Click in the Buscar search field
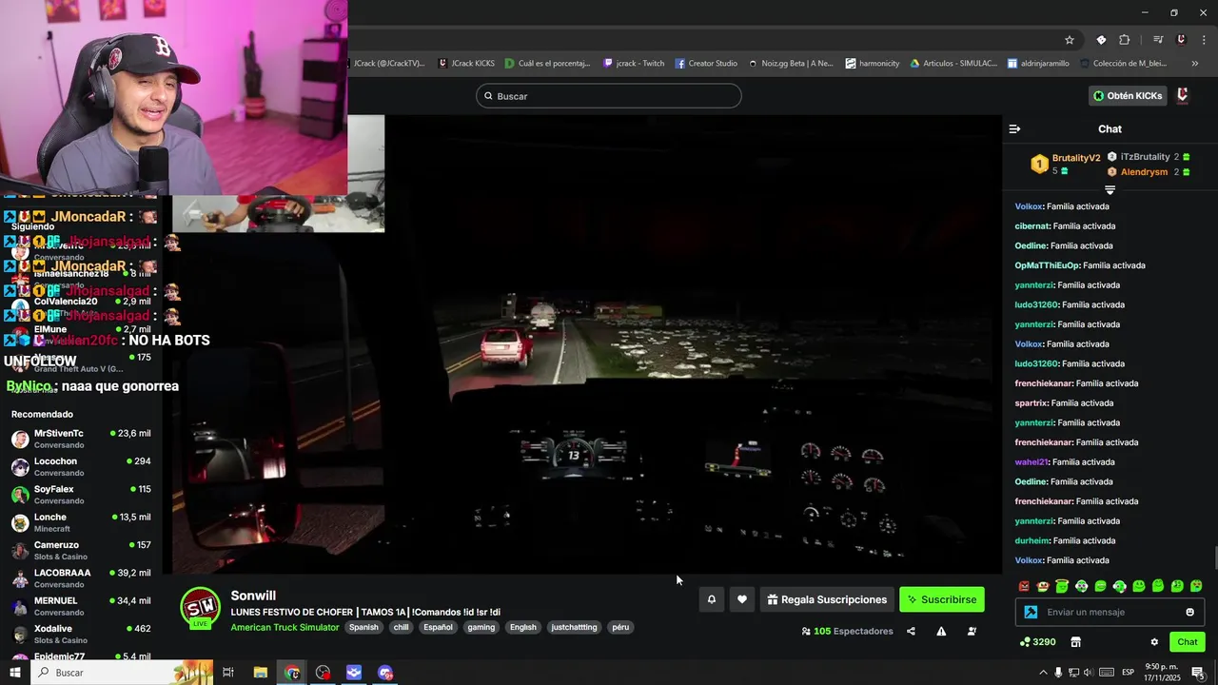The height and width of the screenshot is (685, 1218). 609,96
